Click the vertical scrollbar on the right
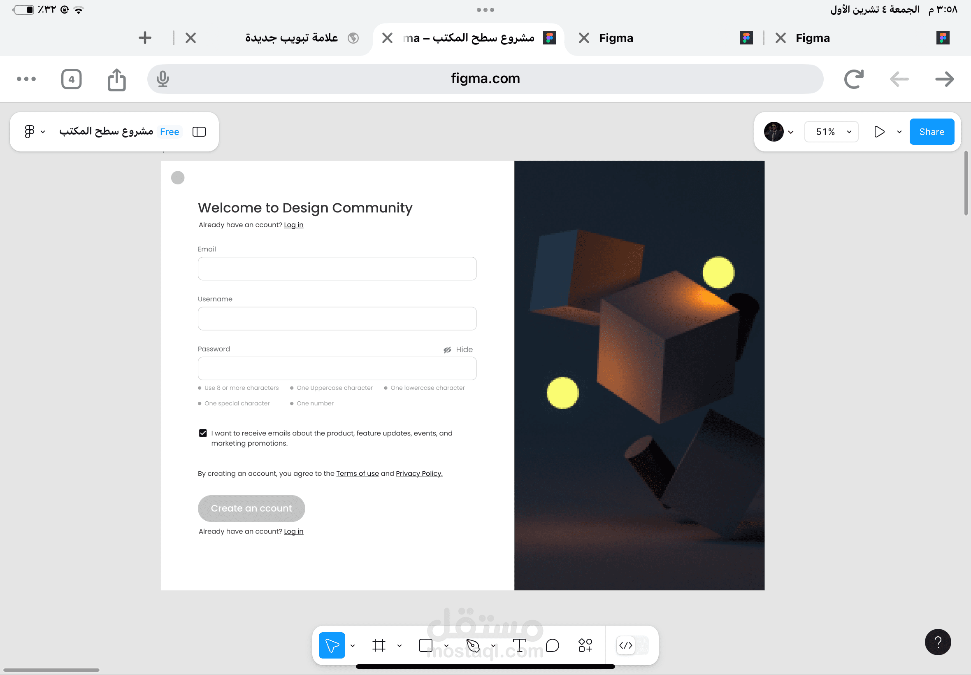The height and width of the screenshot is (675, 971). [x=966, y=183]
